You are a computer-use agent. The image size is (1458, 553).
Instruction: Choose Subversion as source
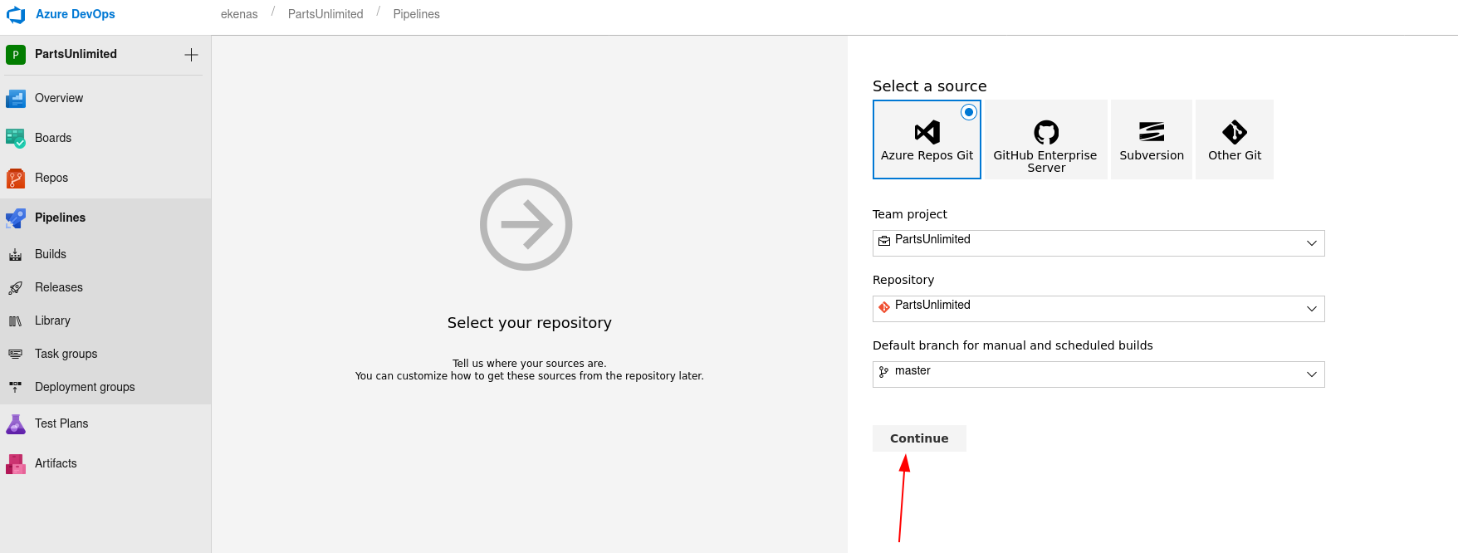1151,139
